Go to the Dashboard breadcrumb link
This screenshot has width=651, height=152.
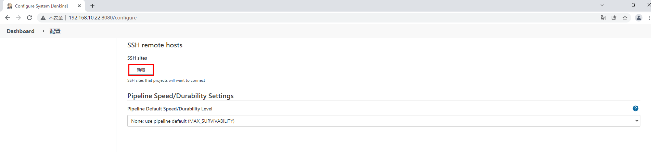[21, 31]
